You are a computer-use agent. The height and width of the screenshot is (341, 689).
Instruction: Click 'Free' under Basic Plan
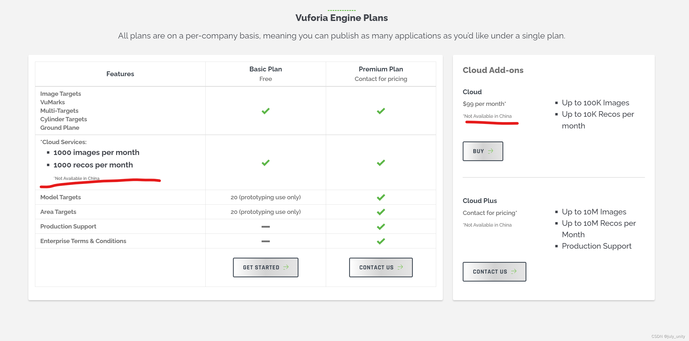266,79
